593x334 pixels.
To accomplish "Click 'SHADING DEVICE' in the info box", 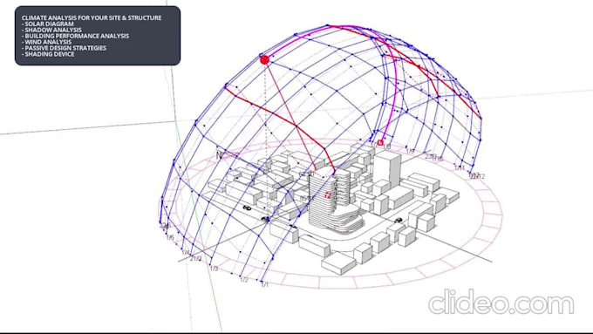I will (50, 54).
